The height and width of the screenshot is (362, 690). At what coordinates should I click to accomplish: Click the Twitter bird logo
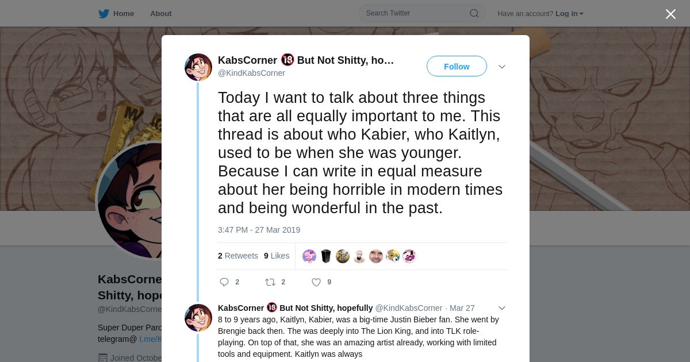click(103, 14)
